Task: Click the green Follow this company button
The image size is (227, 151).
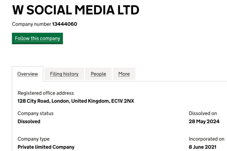Action: (37, 39)
